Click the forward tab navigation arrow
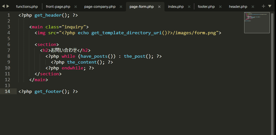The width and height of the screenshot is (276, 135). (8, 6)
